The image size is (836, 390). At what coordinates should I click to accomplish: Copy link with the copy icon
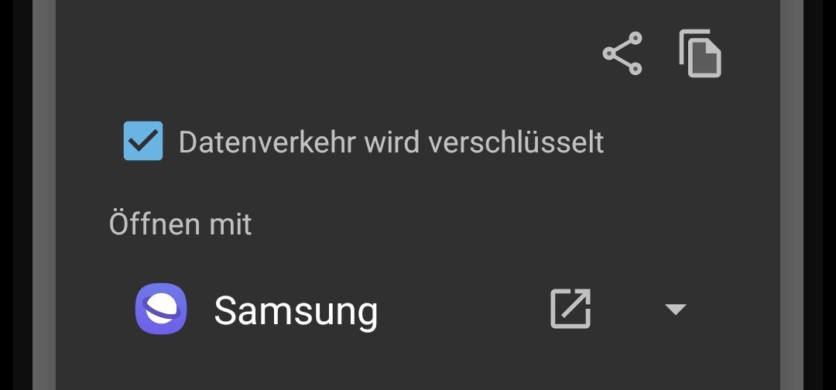point(700,53)
